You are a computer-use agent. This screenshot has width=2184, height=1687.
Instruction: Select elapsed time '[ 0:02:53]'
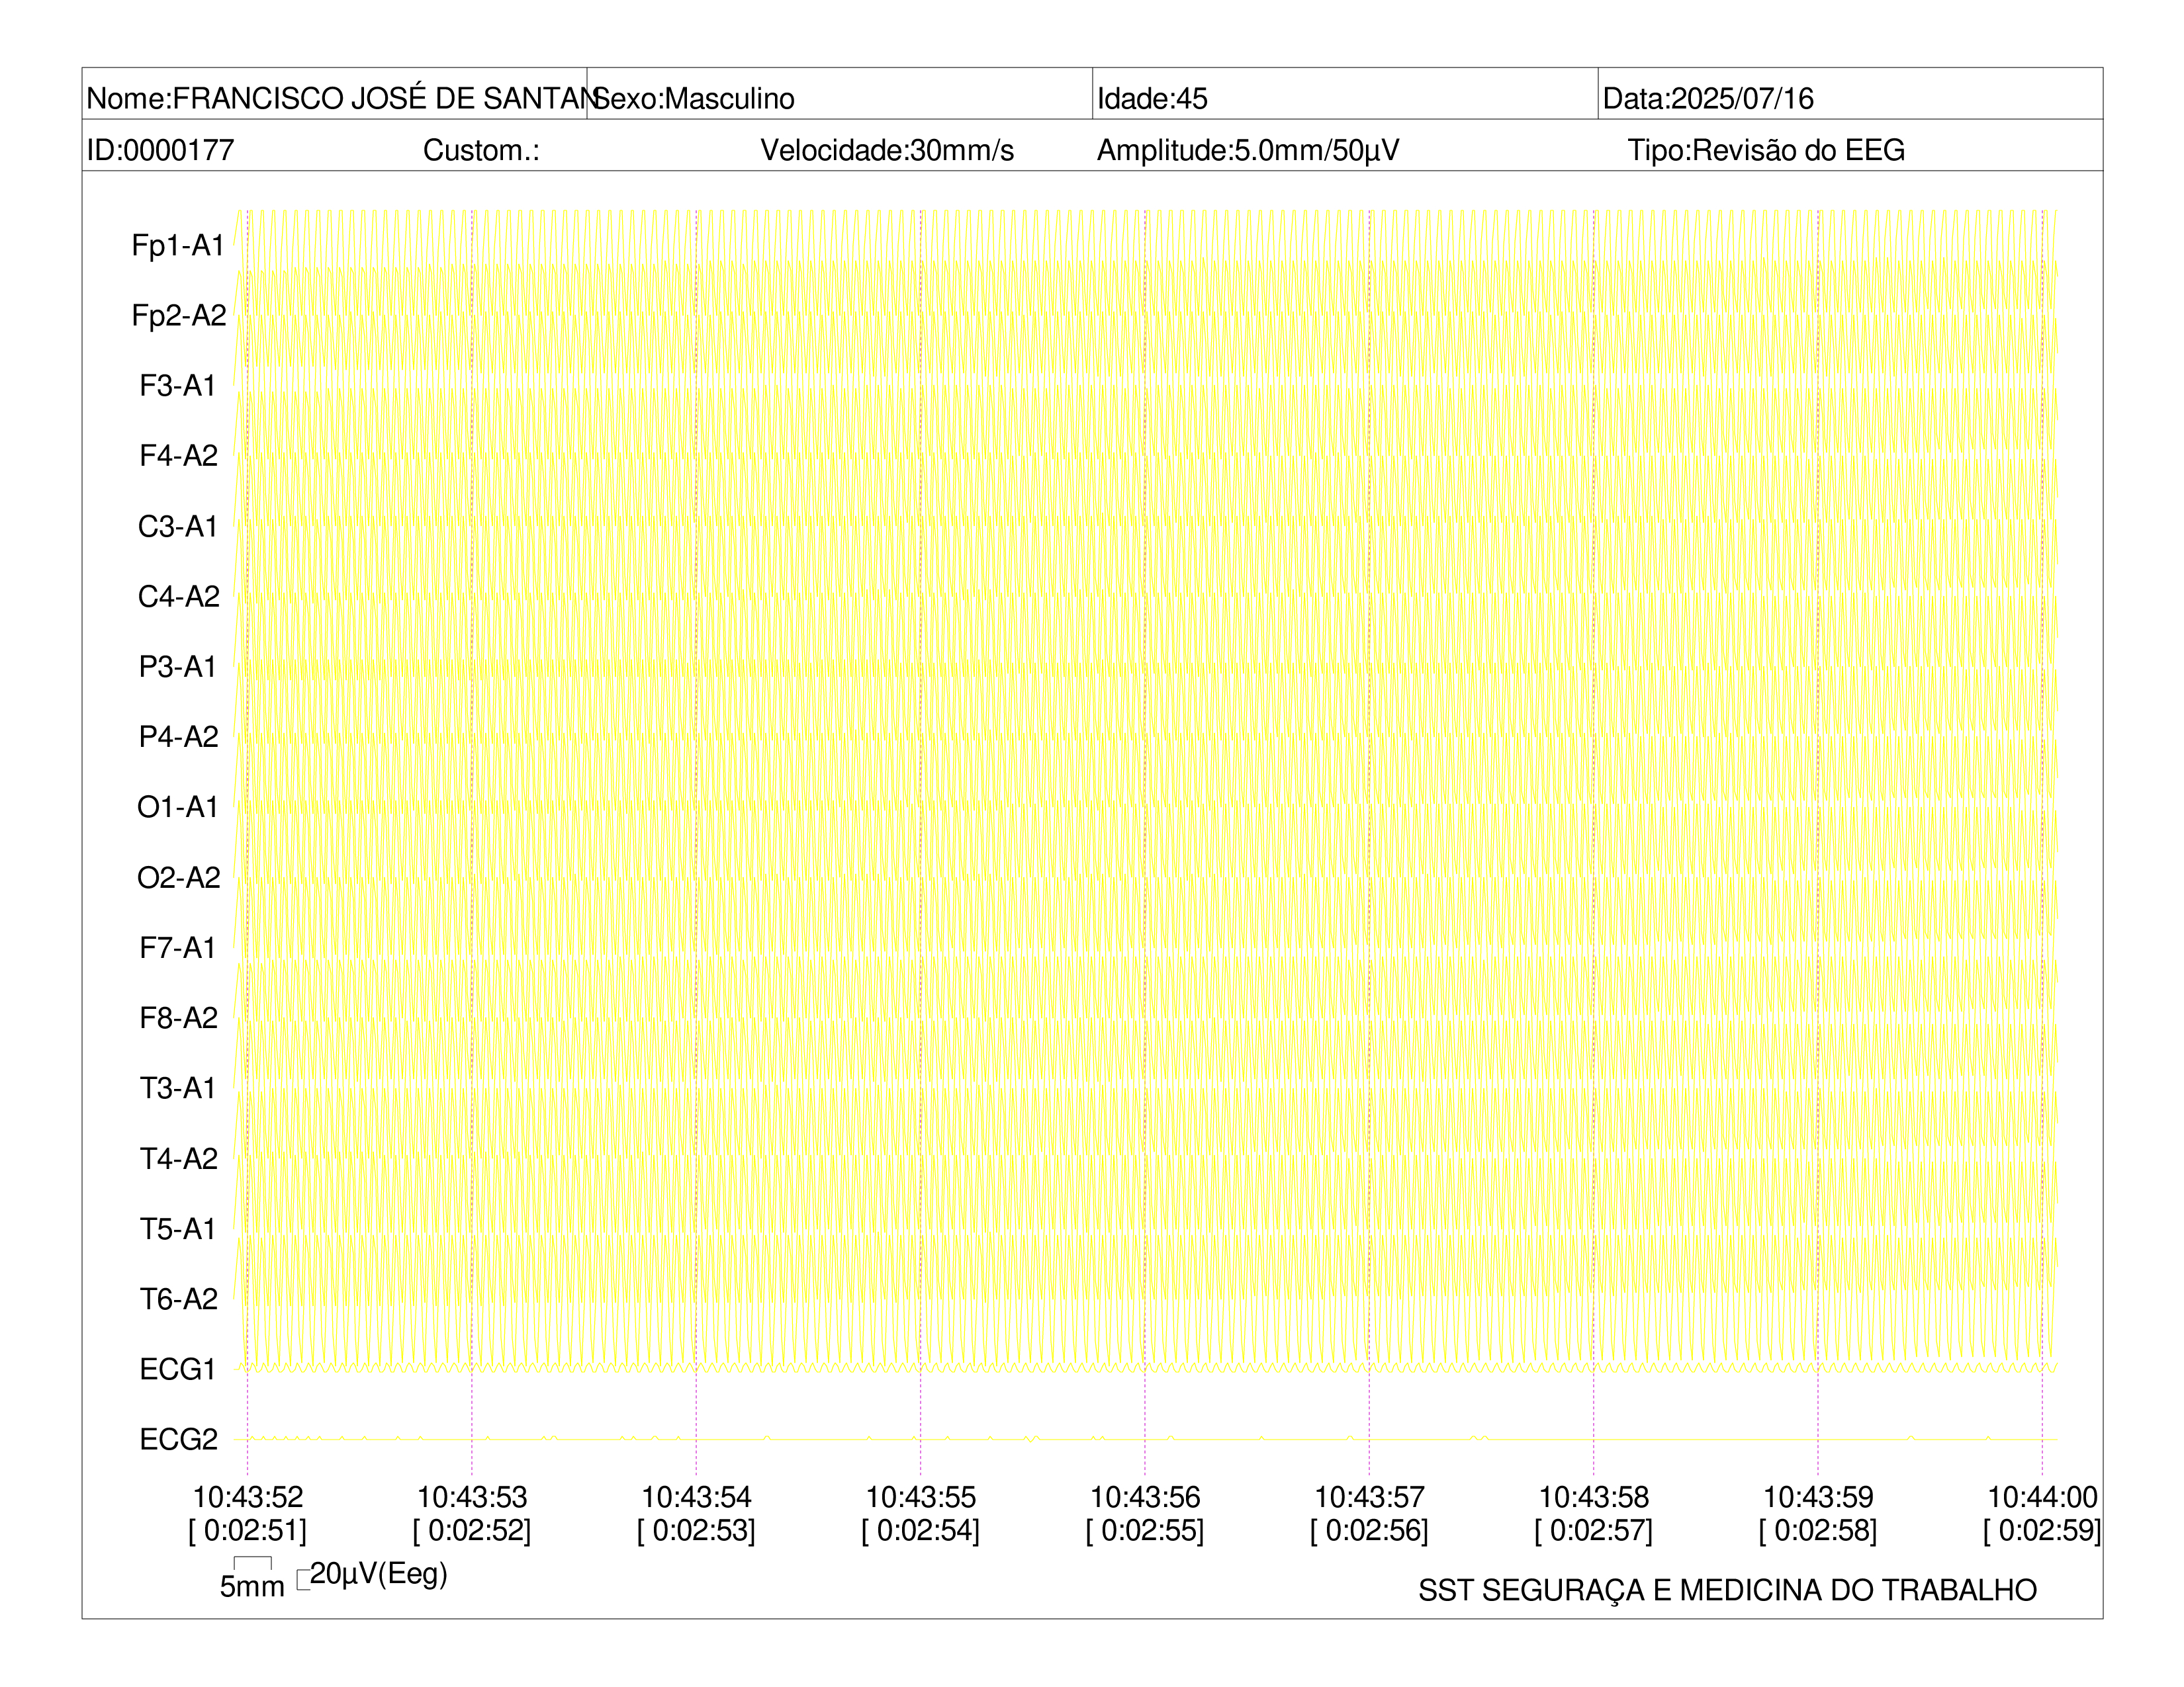pyautogui.click(x=696, y=1531)
